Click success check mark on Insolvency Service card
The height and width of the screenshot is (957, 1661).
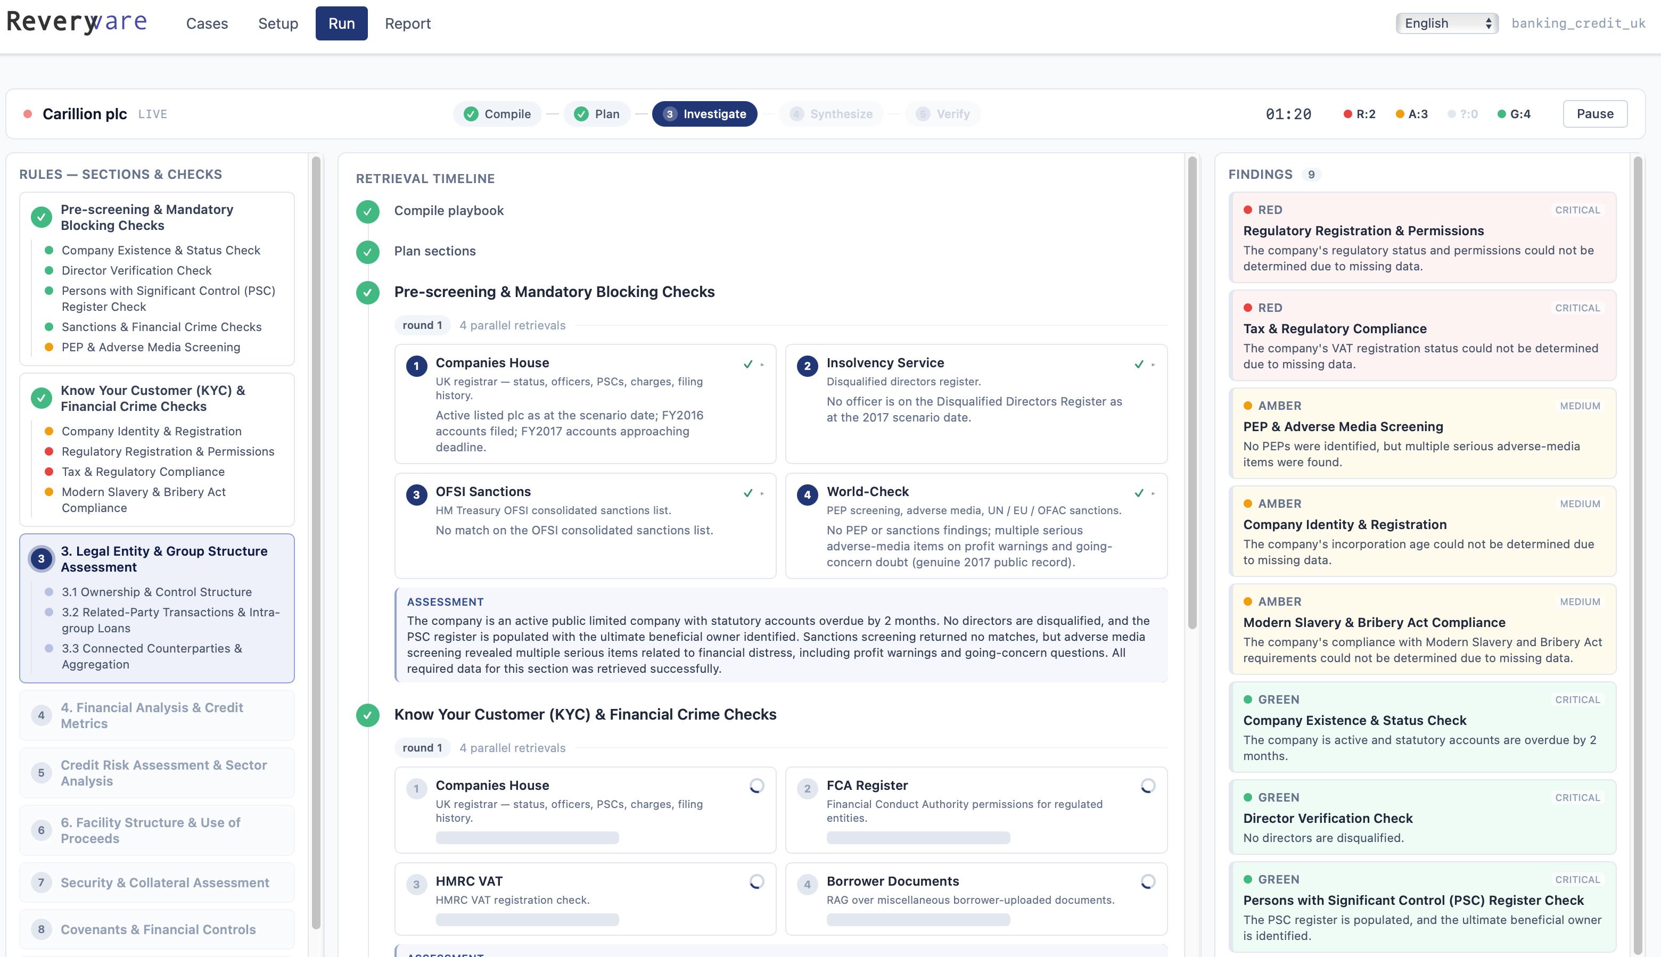[x=1139, y=364]
